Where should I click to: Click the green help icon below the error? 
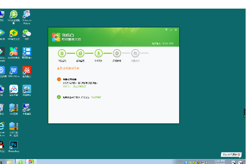click(x=59, y=97)
